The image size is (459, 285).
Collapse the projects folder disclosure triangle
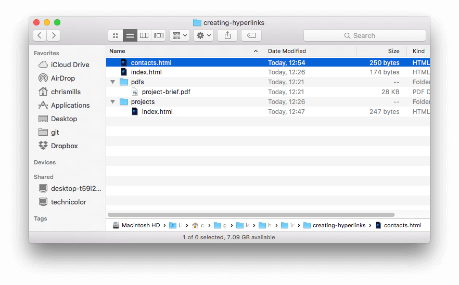pyautogui.click(x=112, y=102)
